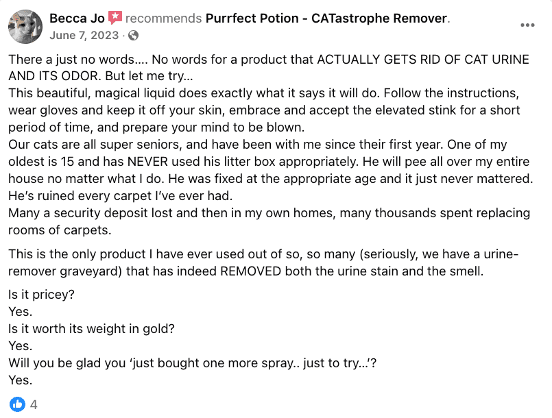Click the blue thumbs-up reaction icon

click(18, 404)
